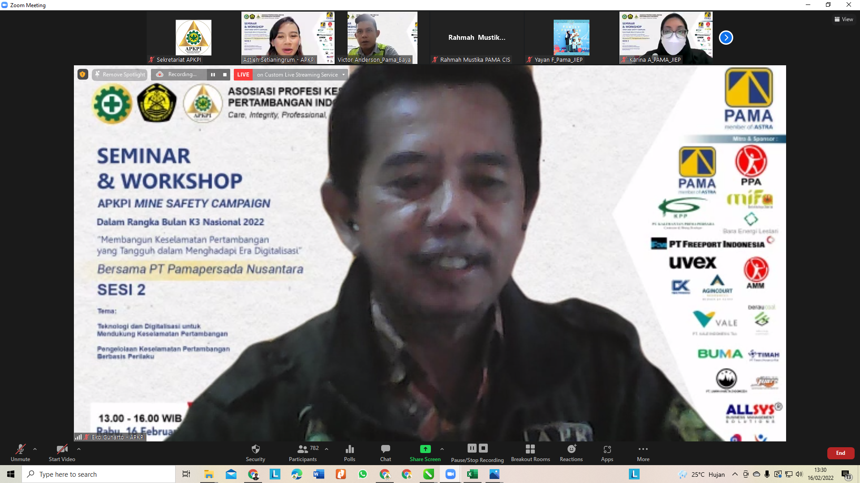
Task: Open the Live Streaming Service dropdown arrow
Action: point(344,75)
